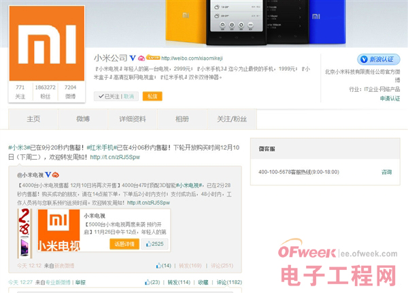This screenshot has width=408, height=293.
Task: Click 评论(251) on the reposted post
Action: (x=222, y=266)
